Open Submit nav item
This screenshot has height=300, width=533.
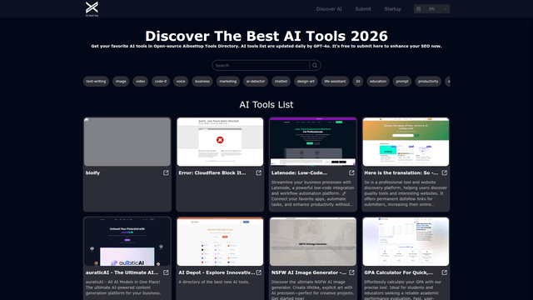(x=363, y=9)
